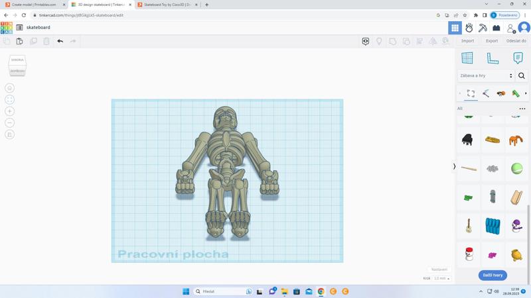This screenshot has width=531, height=298.
Task: Select the ruler tool
Action: [493, 58]
